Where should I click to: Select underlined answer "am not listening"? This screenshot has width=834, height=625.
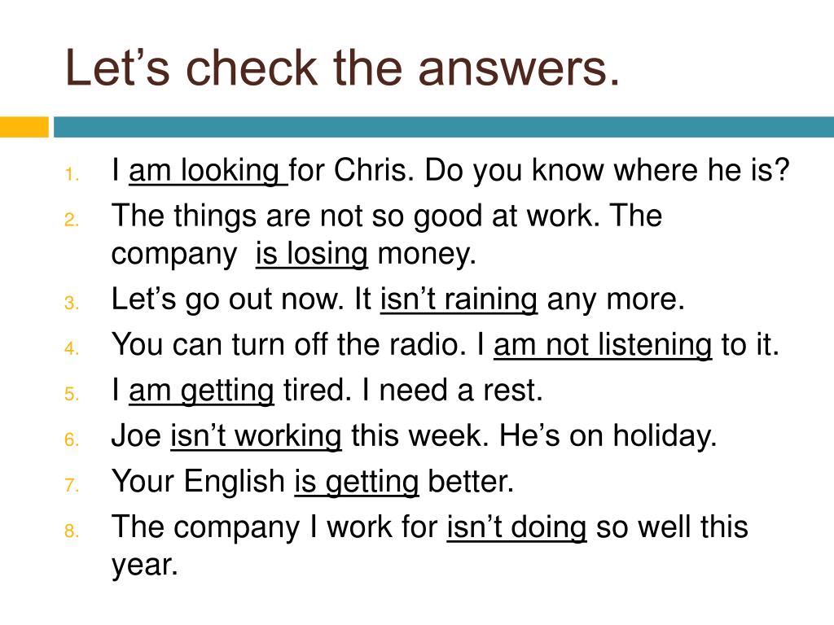tap(603, 345)
